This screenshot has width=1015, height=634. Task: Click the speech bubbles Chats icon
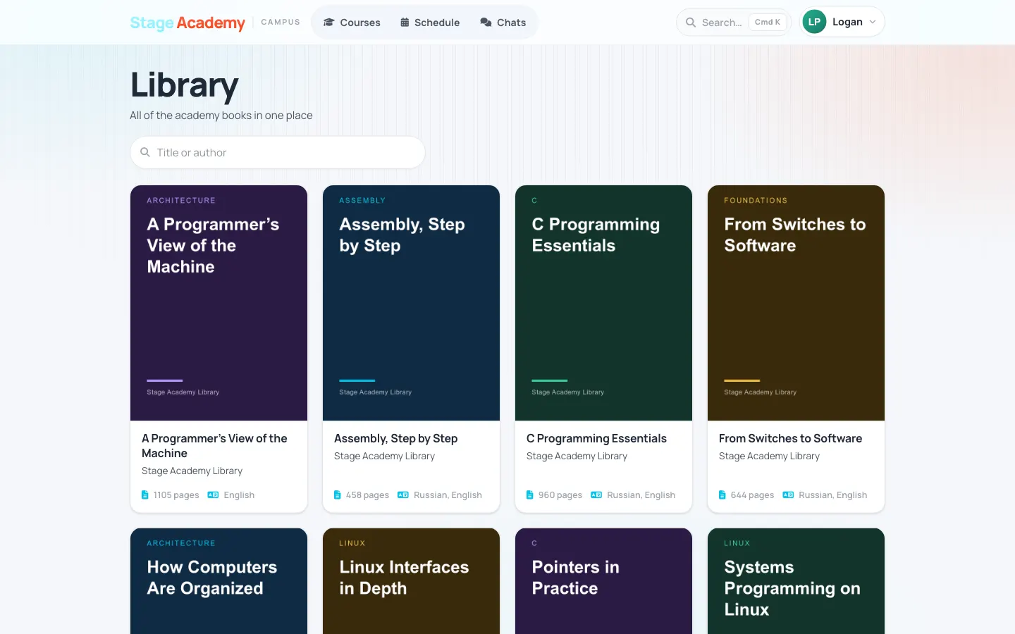486,23
